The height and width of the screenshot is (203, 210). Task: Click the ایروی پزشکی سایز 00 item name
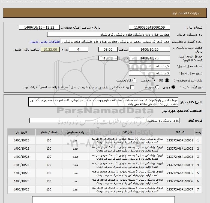(x=127, y=141)
